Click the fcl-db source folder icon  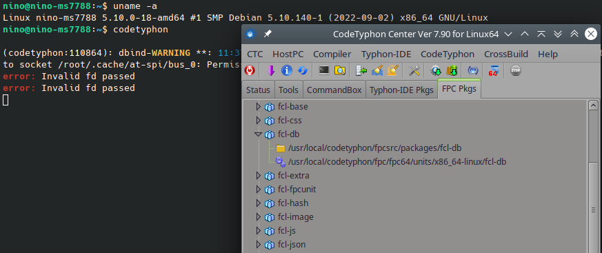281,148
